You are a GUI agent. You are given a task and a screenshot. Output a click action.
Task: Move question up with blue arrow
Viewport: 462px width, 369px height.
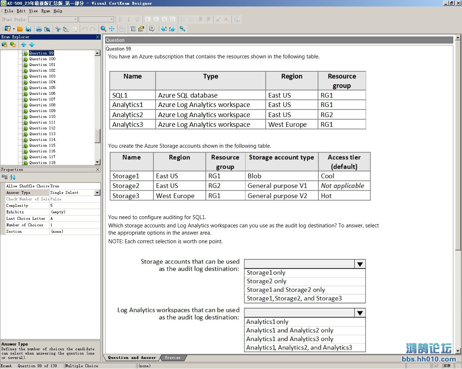(x=23, y=45)
